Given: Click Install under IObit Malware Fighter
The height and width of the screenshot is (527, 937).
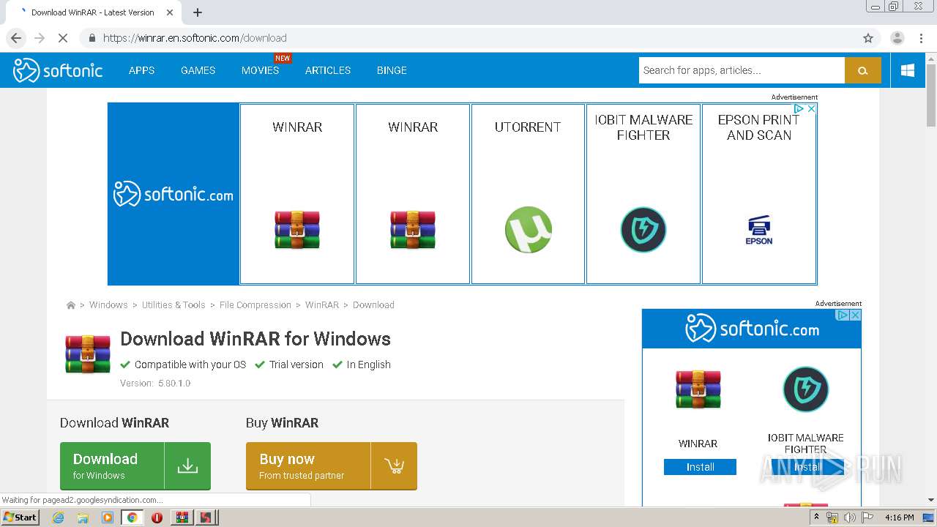Looking at the screenshot, I should (x=807, y=467).
